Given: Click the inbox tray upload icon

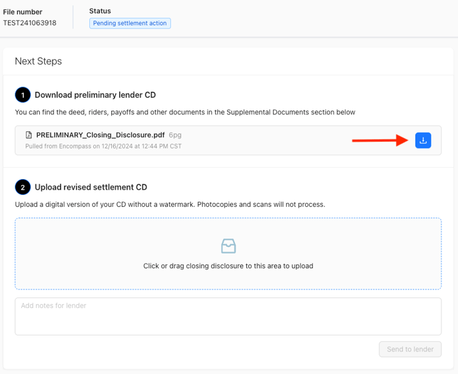Looking at the screenshot, I should (228, 246).
